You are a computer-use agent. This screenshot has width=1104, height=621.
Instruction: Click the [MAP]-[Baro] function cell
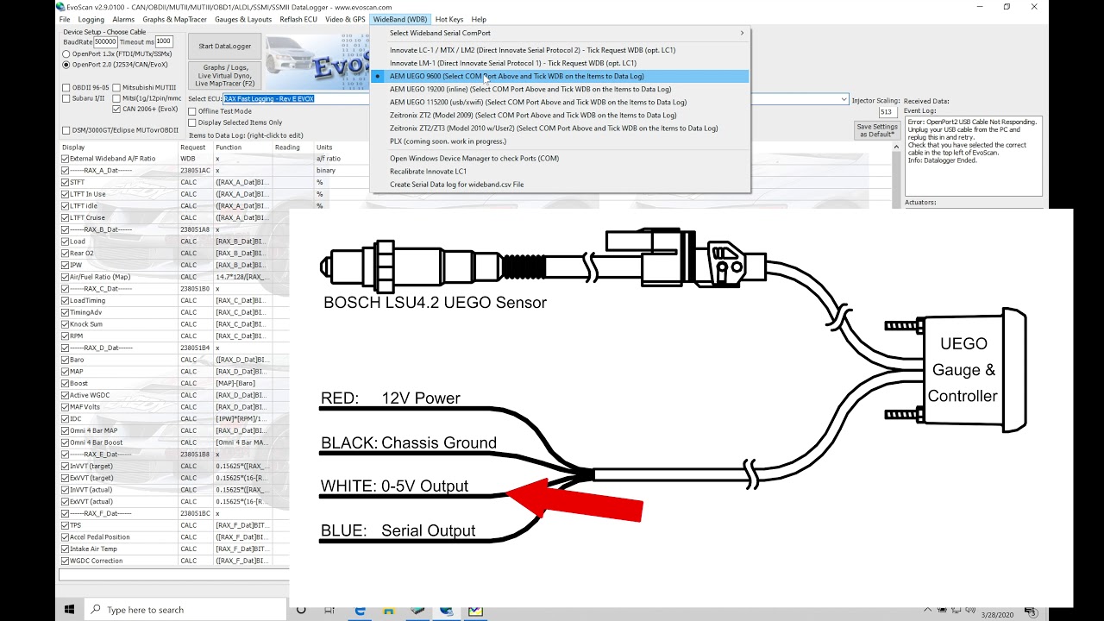coord(243,383)
